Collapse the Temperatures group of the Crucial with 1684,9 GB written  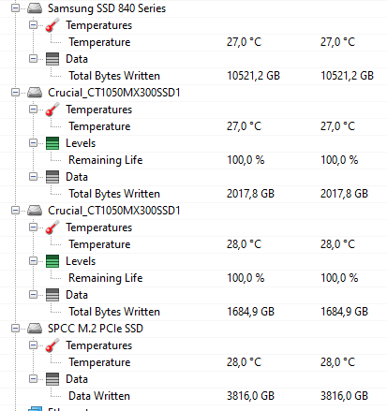pos(33,228)
